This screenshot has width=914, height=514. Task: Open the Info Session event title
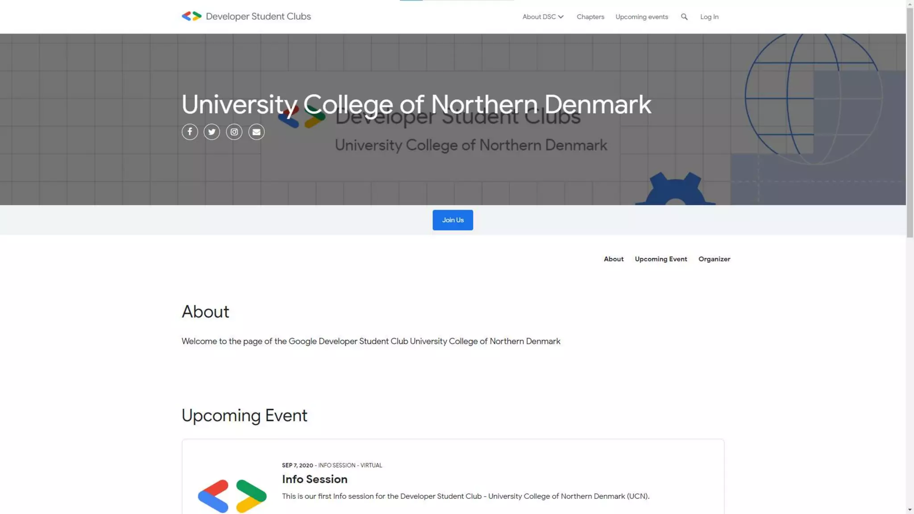point(315,479)
